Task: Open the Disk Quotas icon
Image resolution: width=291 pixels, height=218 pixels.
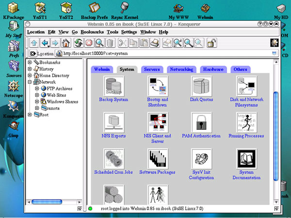Action: pyautogui.click(x=201, y=86)
